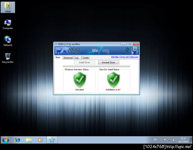Switch to the Advanced tab
Viewport: 193px width, 150px height.
tap(68, 58)
